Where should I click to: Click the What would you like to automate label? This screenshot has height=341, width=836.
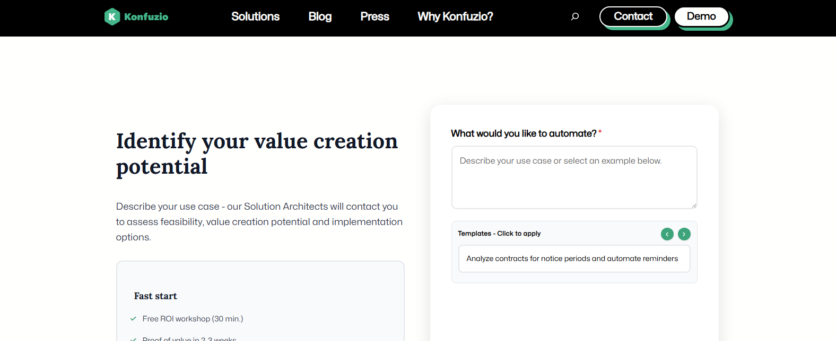(x=524, y=133)
